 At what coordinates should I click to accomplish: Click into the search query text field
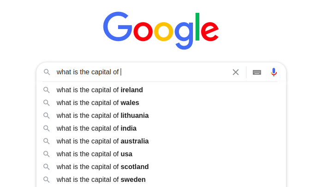[x=142, y=72]
